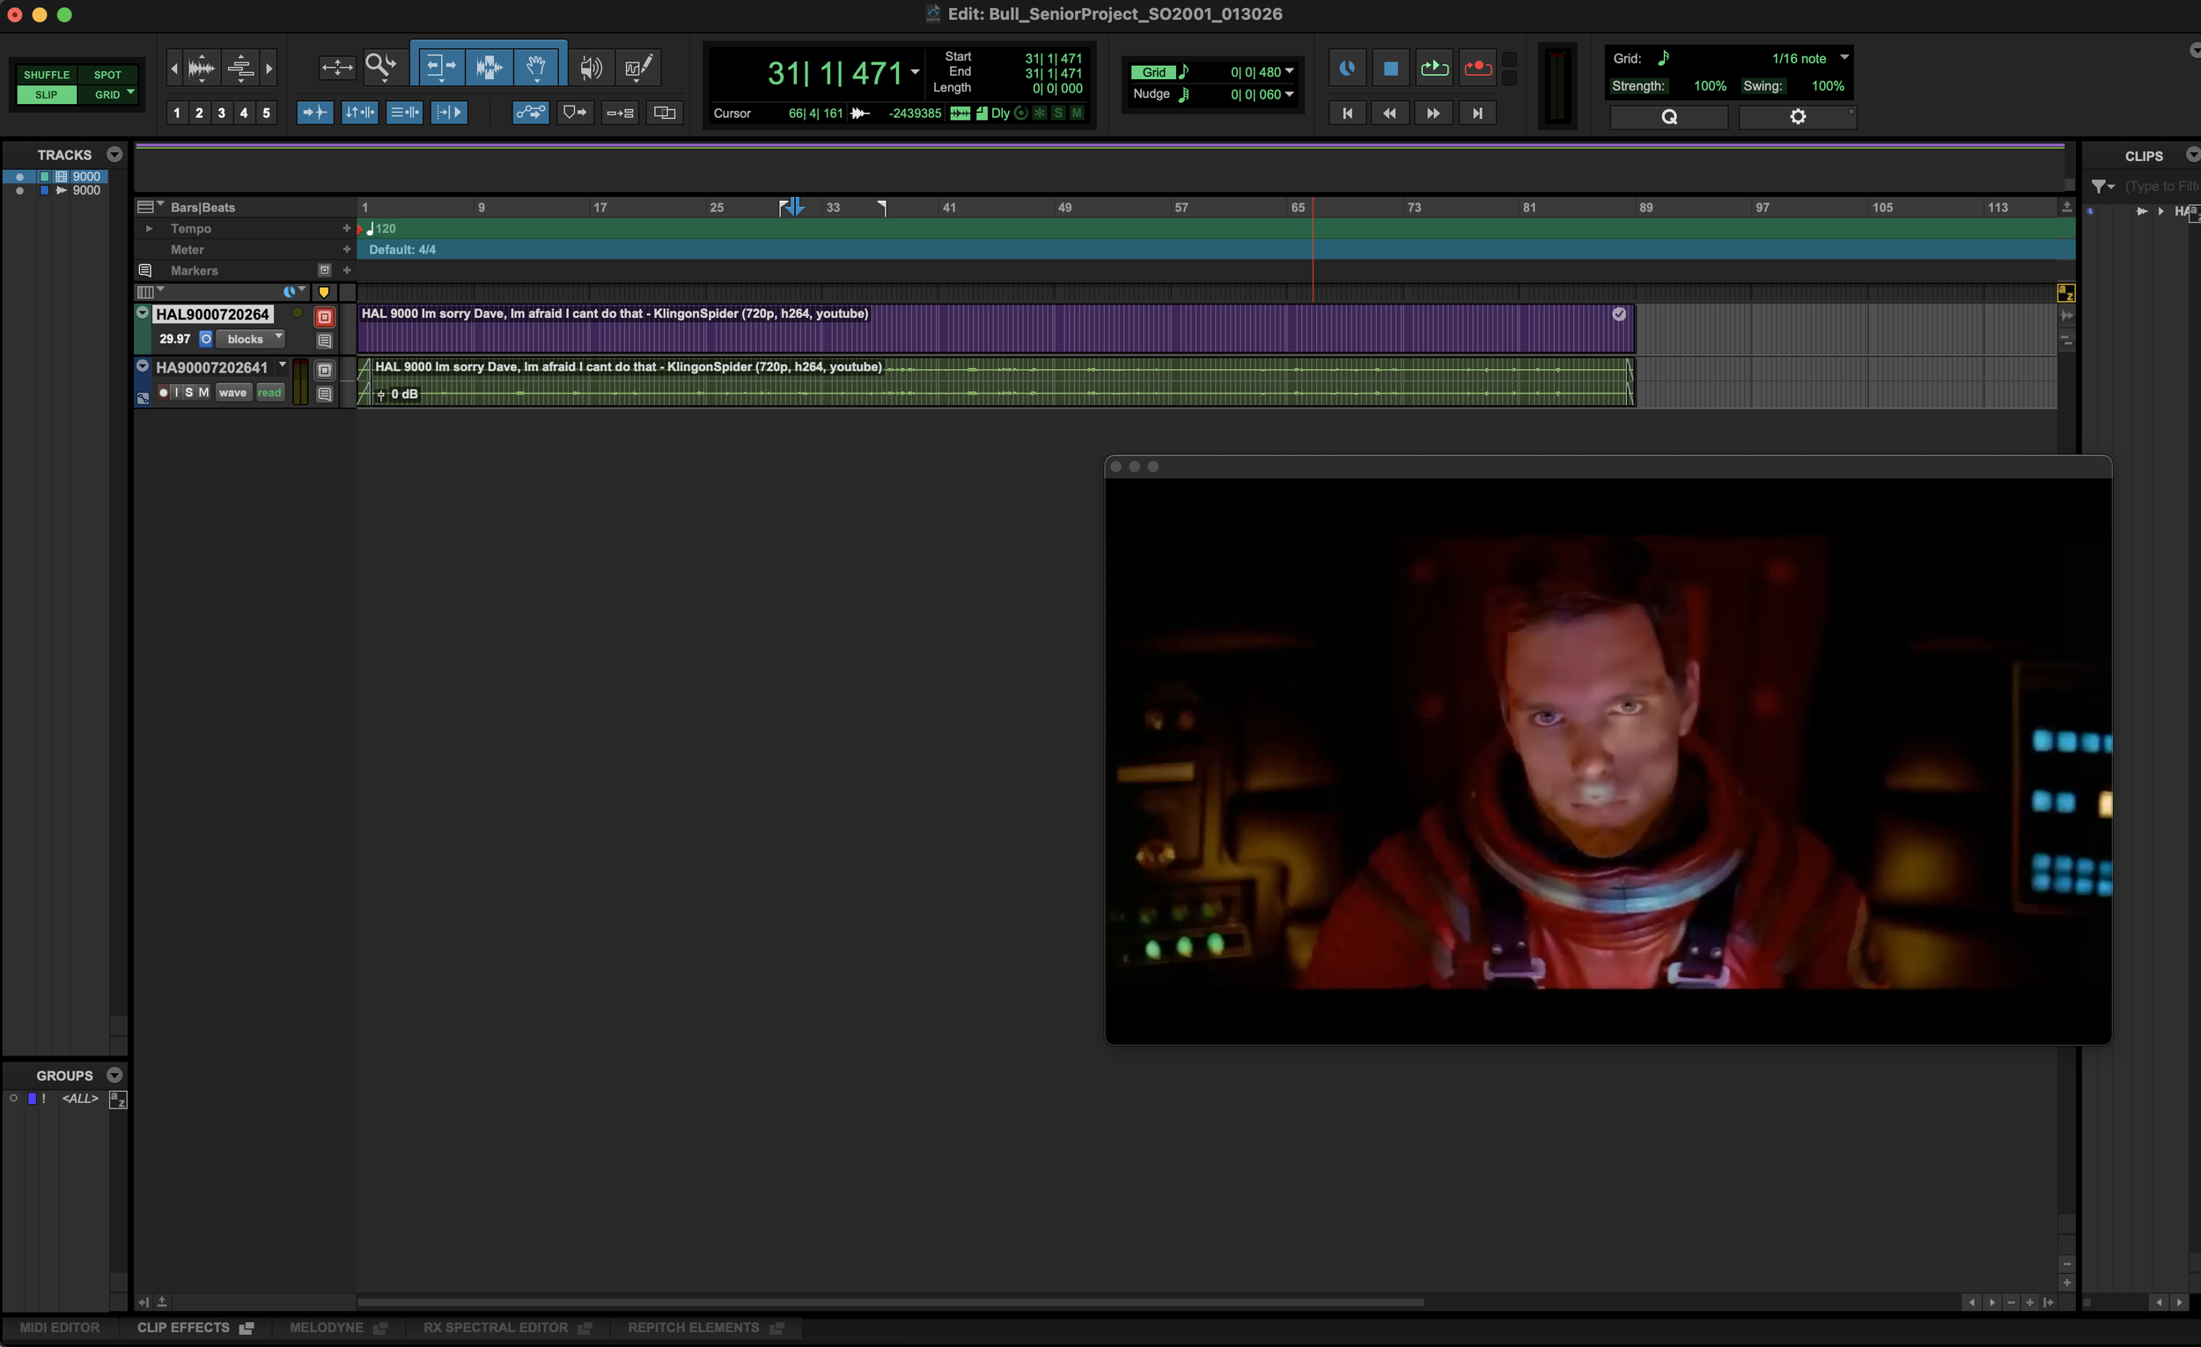Expand the Tempo ruler

coord(149,229)
